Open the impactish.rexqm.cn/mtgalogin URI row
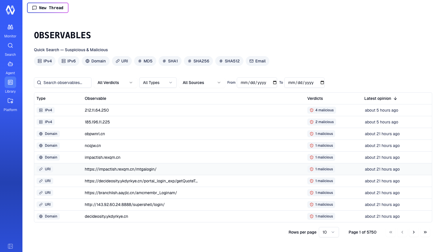Viewport: 446px width, 252px height. click(x=233, y=169)
